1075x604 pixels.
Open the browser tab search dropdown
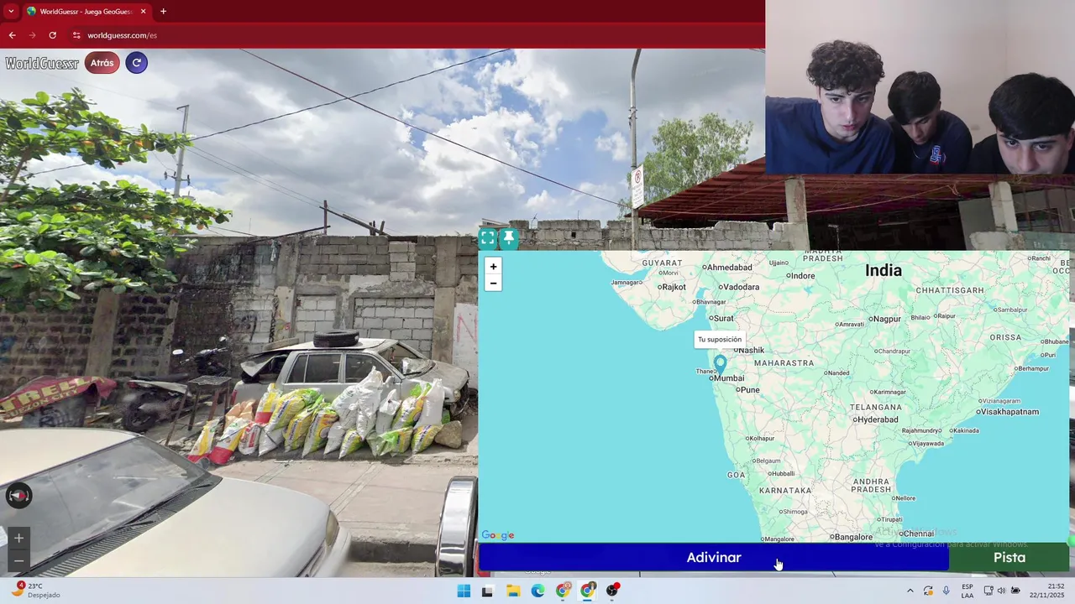pyautogui.click(x=11, y=11)
